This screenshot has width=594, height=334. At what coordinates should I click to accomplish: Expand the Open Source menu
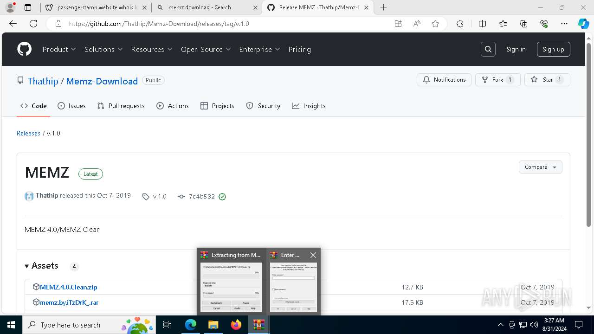[x=206, y=49]
